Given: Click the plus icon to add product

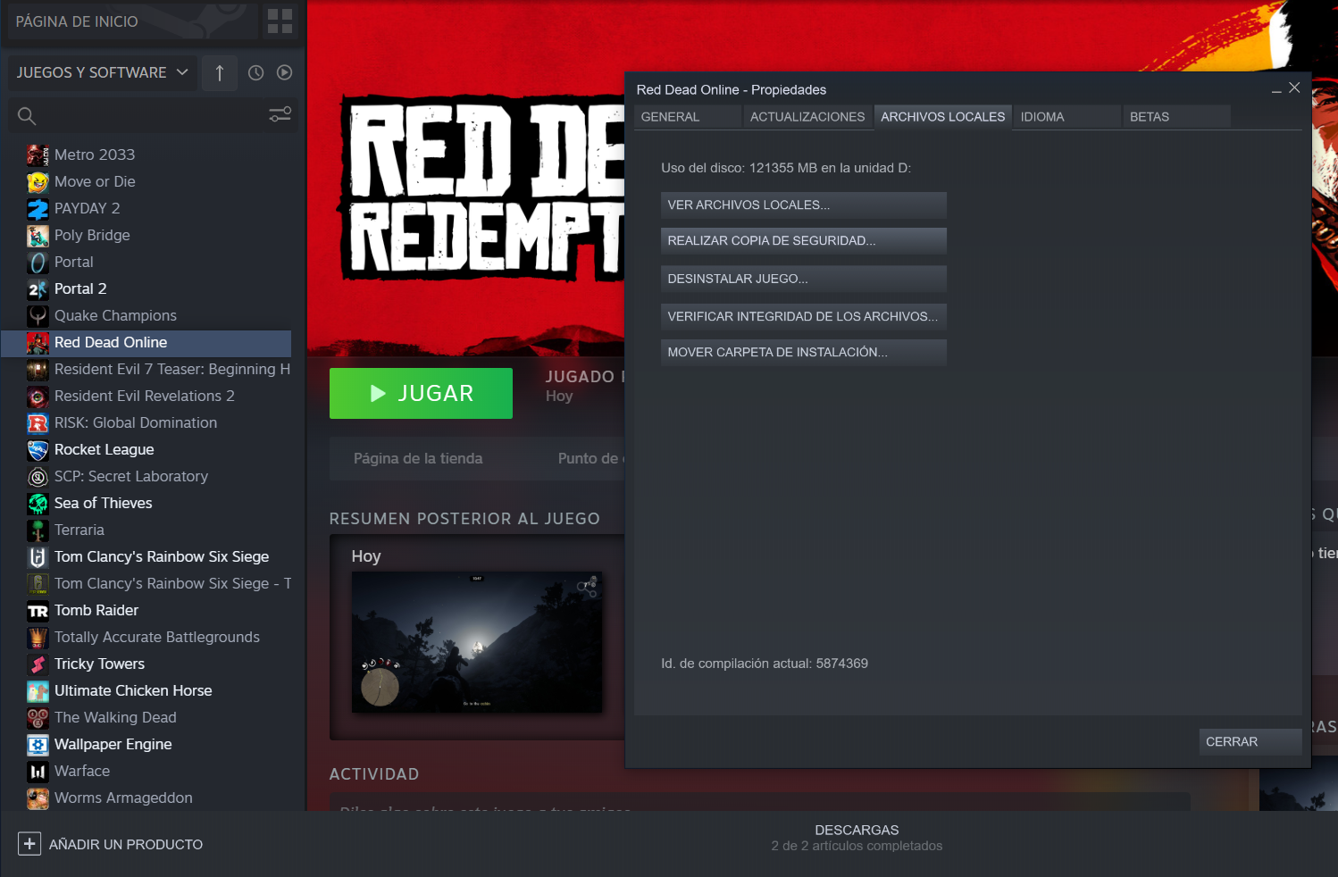Looking at the screenshot, I should 29,844.
